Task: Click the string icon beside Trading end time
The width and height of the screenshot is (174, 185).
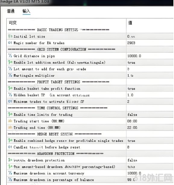Action: point(10,127)
